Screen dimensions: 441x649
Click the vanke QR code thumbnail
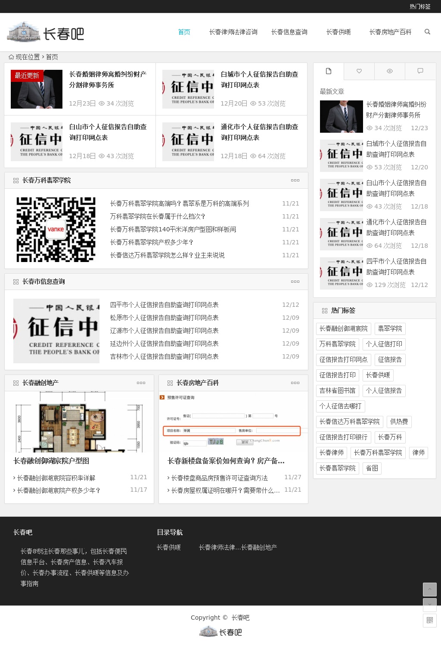[56, 230]
